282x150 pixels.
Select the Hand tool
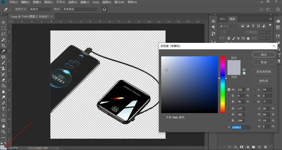(4, 126)
